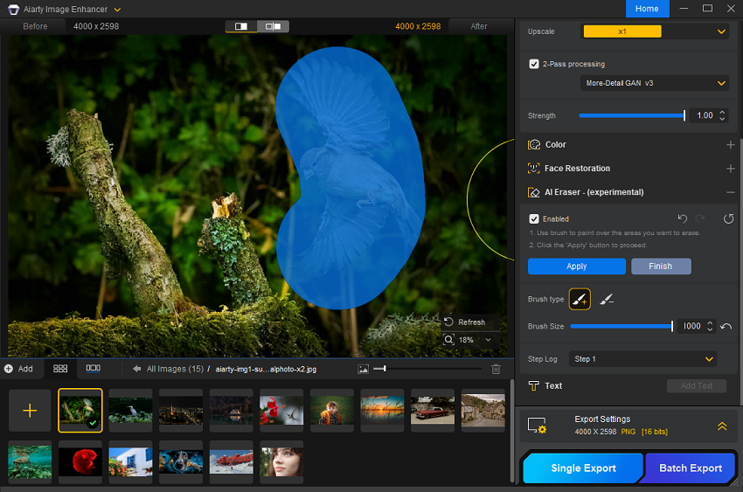Switch to grid thumbnail layout
This screenshot has height=492, width=743.
click(60, 369)
